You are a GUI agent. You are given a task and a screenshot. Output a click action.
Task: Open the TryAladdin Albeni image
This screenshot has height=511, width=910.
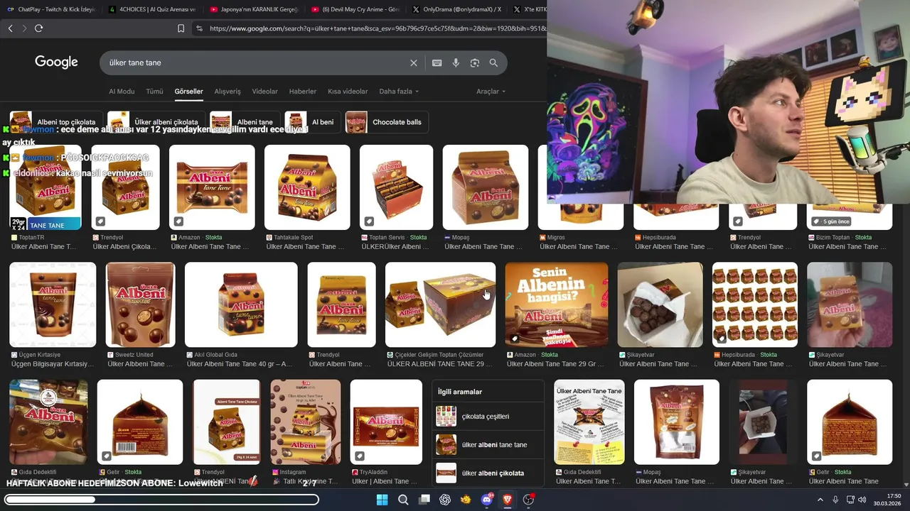[386, 422]
